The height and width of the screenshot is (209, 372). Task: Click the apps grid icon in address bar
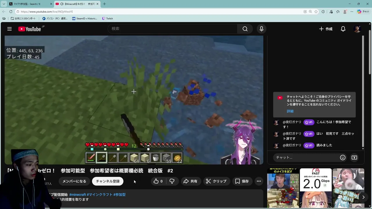pos(305,12)
